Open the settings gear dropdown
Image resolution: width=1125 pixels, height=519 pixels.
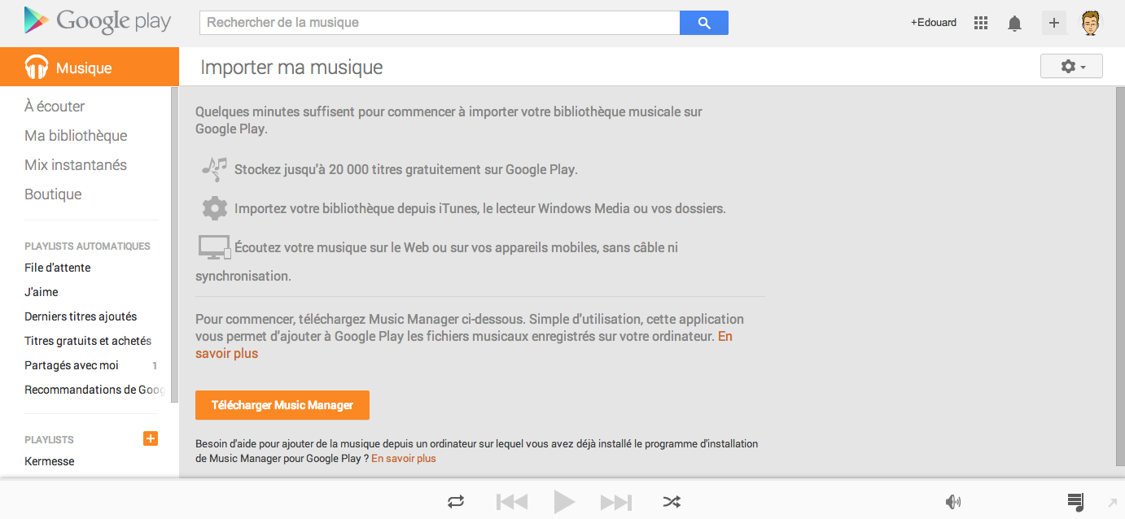tap(1071, 67)
